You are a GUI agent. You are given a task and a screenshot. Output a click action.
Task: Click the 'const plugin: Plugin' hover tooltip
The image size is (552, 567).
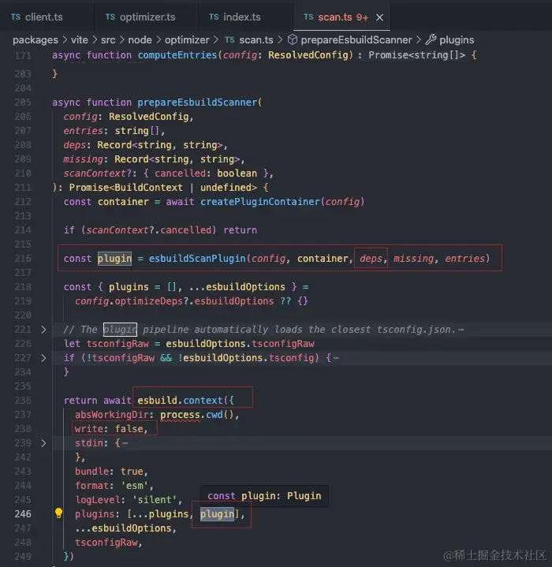click(x=264, y=496)
